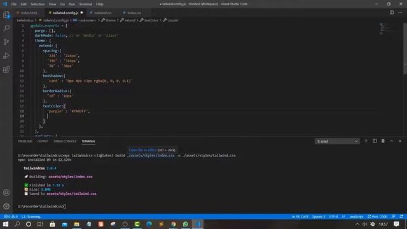Click the feedback icon in status bar

[x=394, y=216]
